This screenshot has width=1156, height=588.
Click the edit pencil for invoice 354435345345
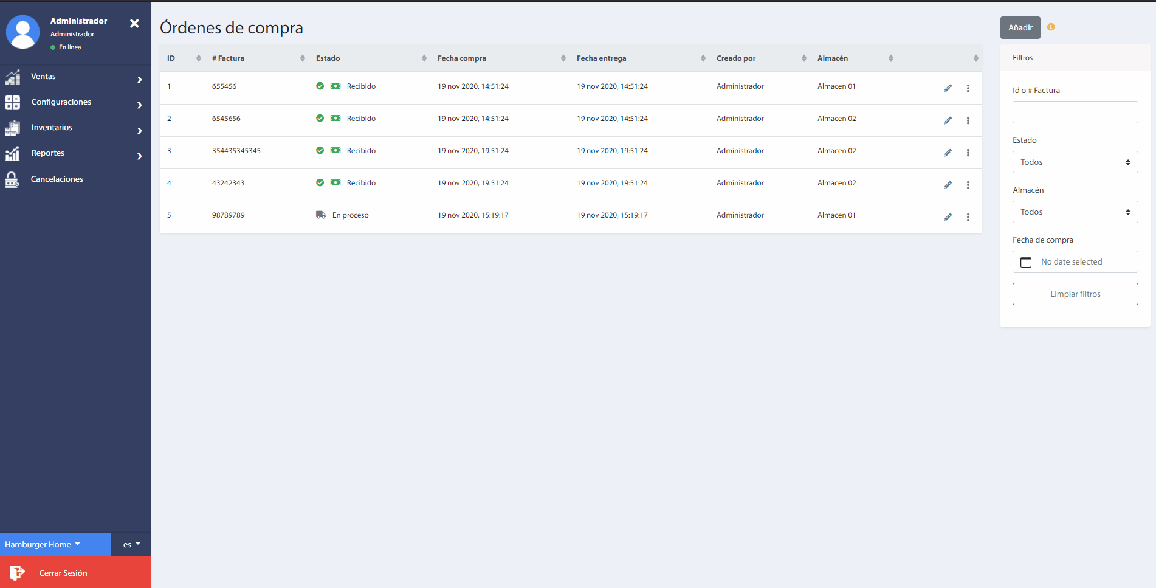pos(948,153)
